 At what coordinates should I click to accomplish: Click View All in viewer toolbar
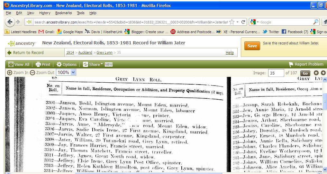pos(19,64)
